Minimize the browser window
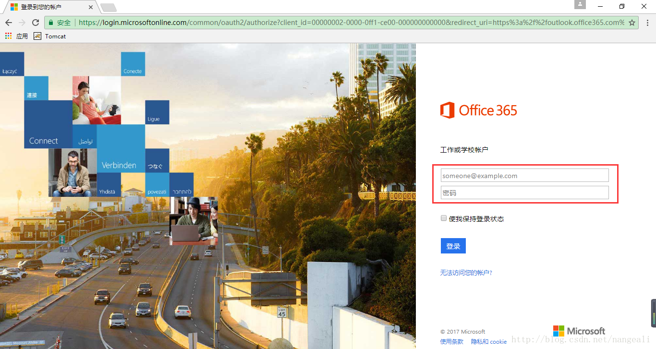656x349 pixels. coord(601,6)
